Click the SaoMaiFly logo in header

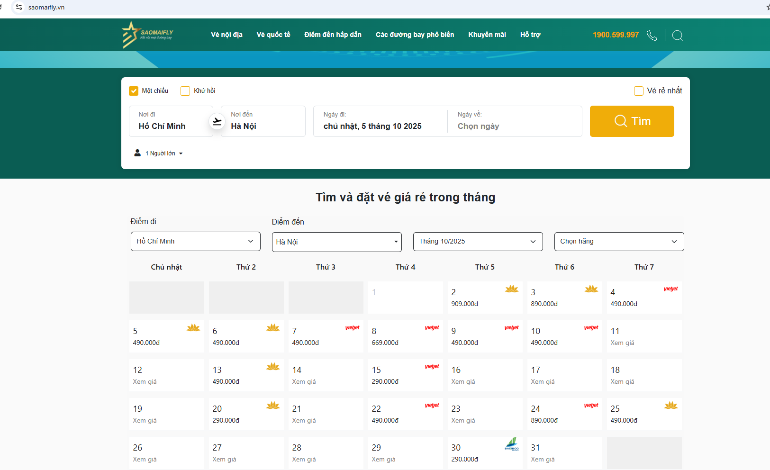[147, 35]
